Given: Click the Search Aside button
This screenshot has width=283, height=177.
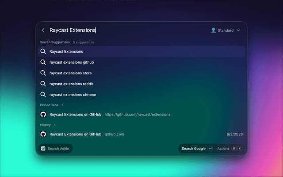Looking at the screenshot, I should (x=55, y=149).
